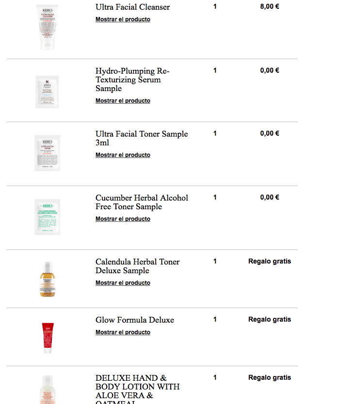Click the Calendula Herbal Toner Deluxe Sample title
Screen dimensions: 338x404
click(x=137, y=266)
